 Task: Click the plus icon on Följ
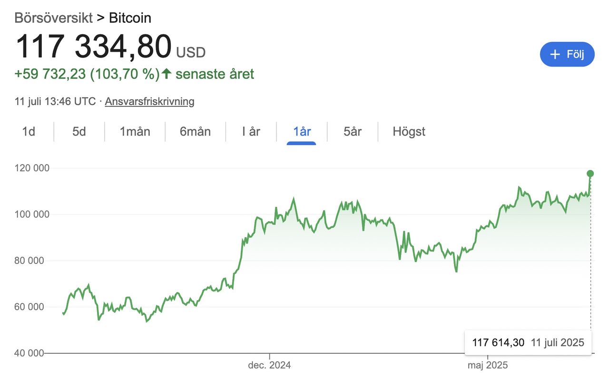555,54
